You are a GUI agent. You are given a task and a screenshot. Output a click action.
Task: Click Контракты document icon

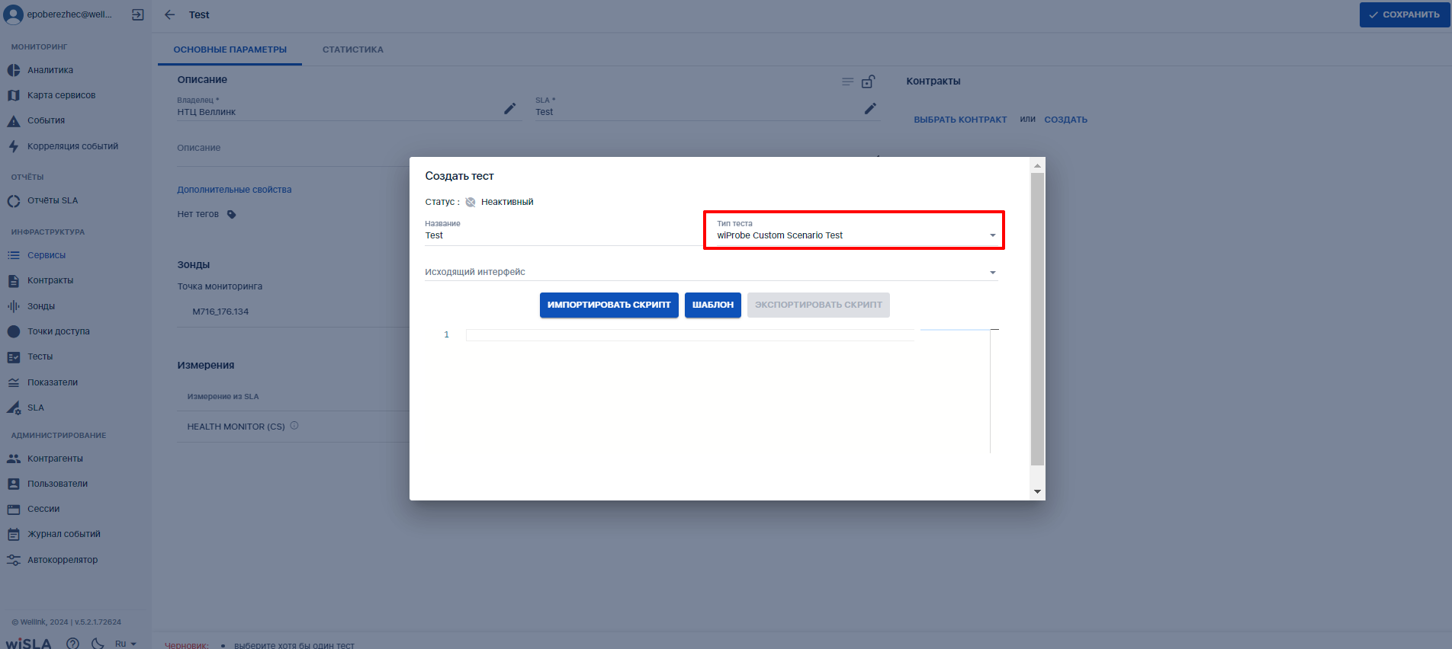[x=13, y=280]
